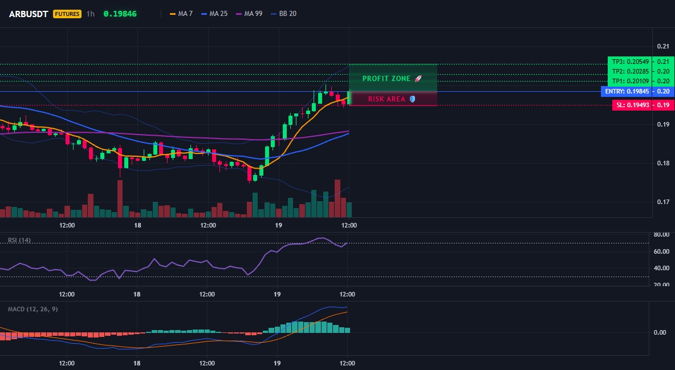Click the SL: 0.19493 stop-loss tag
This screenshot has width=675, height=370.
tap(632, 105)
